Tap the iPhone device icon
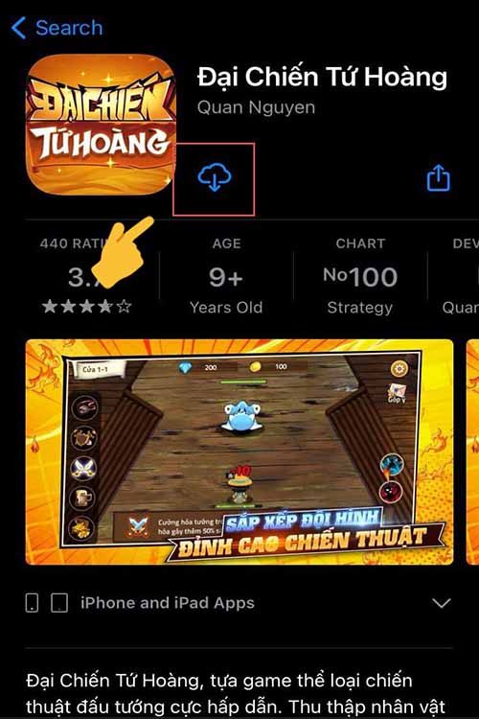This screenshot has width=479, height=719. coord(32,603)
